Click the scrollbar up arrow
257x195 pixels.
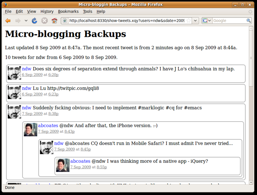pyautogui.click(x=251, y=28)
